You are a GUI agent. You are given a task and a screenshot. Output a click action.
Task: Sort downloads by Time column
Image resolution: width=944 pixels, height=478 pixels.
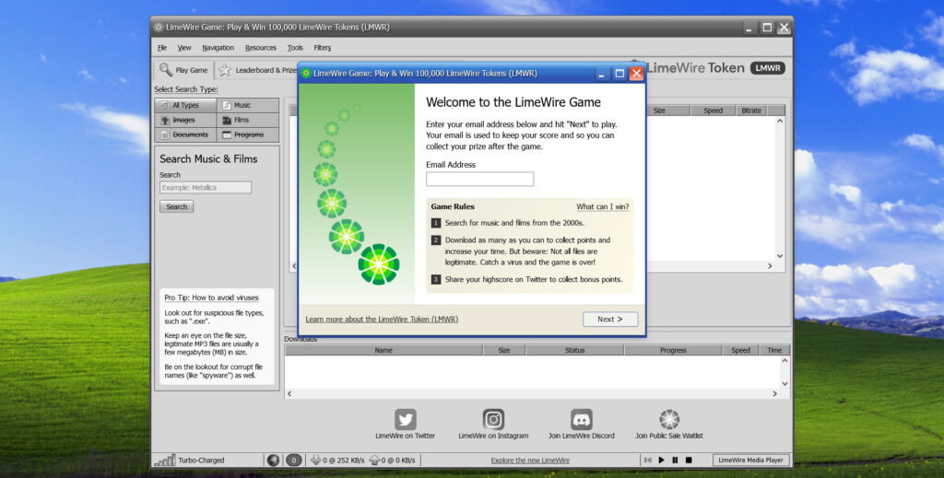coord(774,350)
